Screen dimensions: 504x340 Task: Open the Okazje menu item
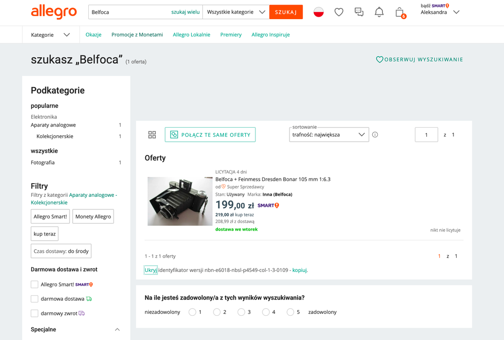[93, 35]
